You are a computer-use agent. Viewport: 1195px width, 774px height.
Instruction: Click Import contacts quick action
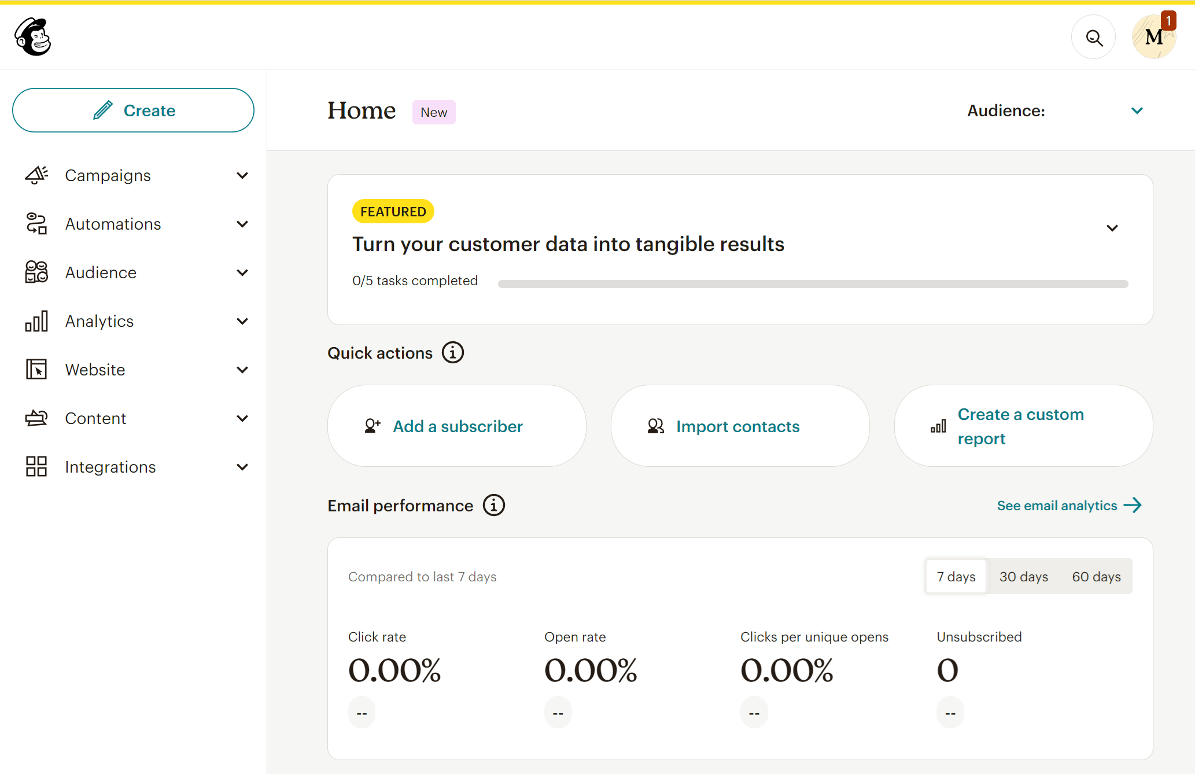[739, 426]
